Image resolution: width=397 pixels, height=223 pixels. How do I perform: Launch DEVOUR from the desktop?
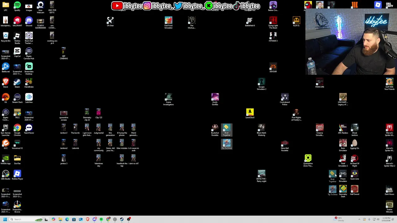point(273,68)
